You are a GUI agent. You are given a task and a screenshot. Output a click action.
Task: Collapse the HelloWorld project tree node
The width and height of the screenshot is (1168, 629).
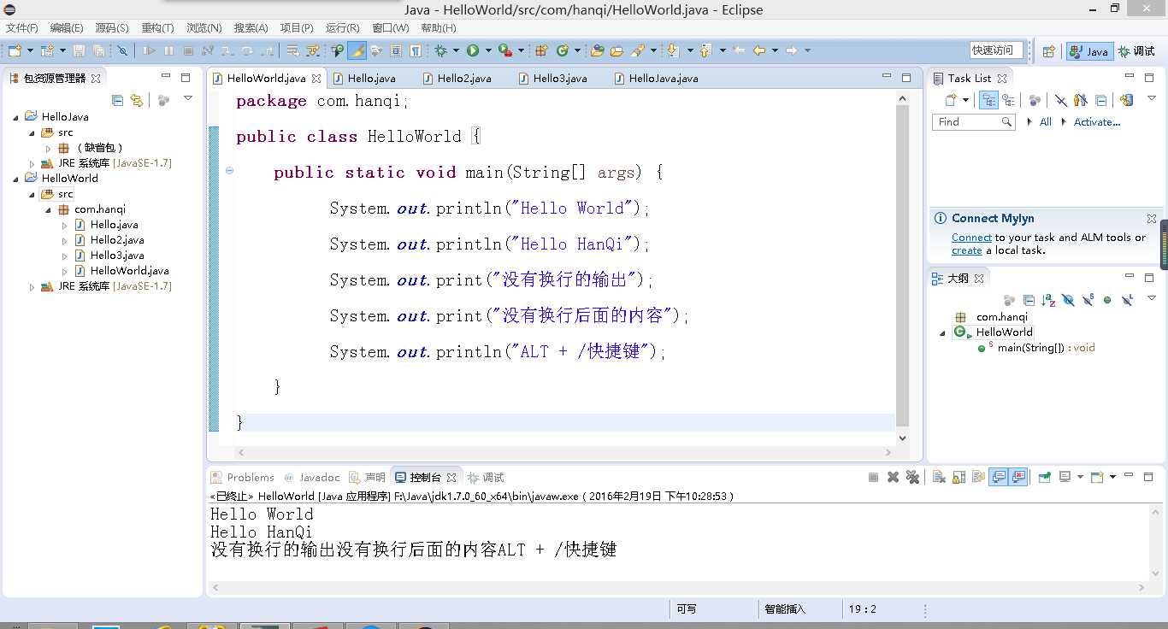pos(15,179)
